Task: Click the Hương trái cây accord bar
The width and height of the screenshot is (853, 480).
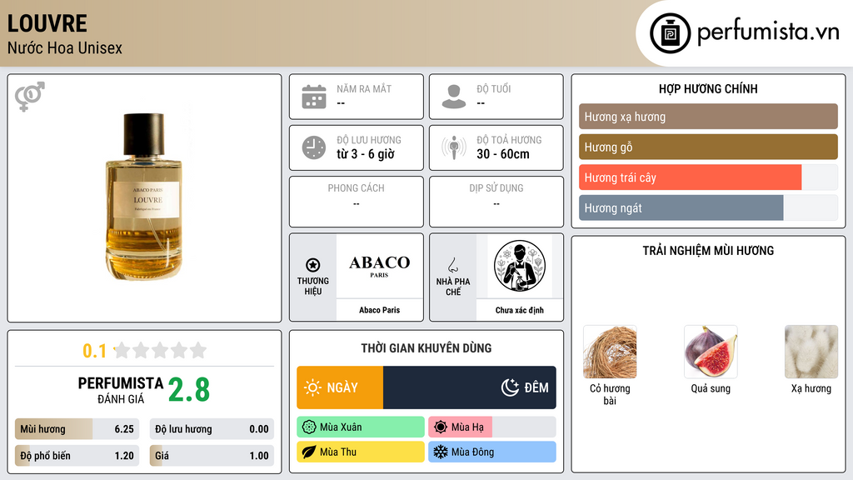Action: tap(708, 177)
